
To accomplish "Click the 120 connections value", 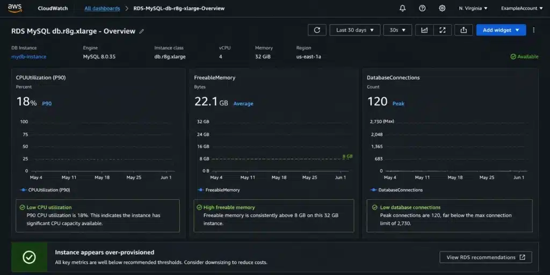I will [x=377, y=102].
